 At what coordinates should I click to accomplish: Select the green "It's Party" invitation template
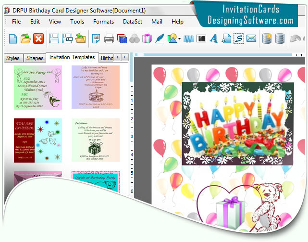click(x=38, y=87)
